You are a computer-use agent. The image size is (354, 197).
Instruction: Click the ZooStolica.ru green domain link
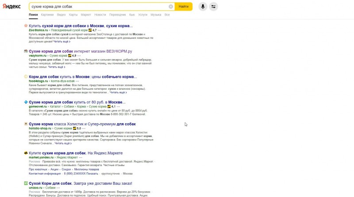click(38, 30)
